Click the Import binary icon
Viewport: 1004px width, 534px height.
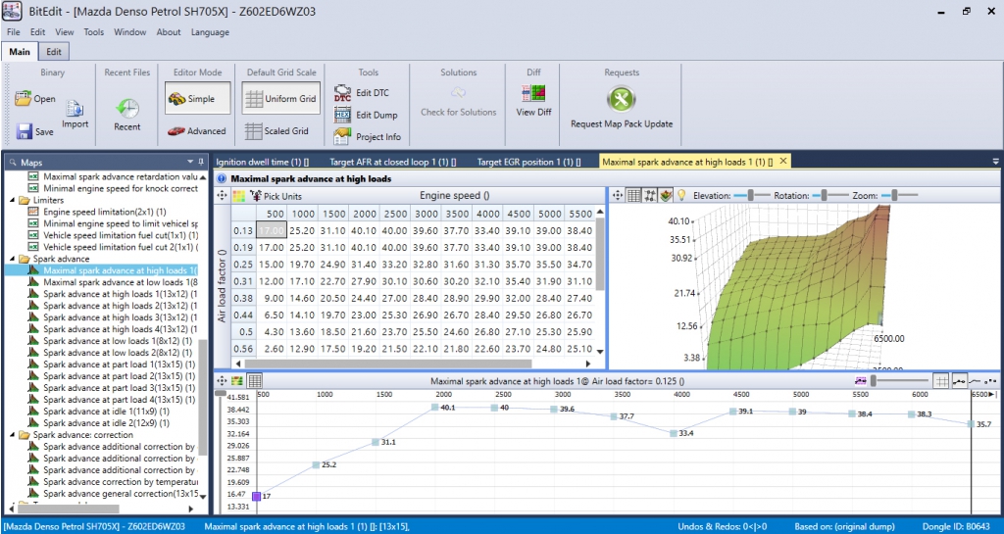75,109
